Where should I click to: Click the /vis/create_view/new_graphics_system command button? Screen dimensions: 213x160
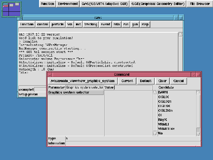click(83, 81)
